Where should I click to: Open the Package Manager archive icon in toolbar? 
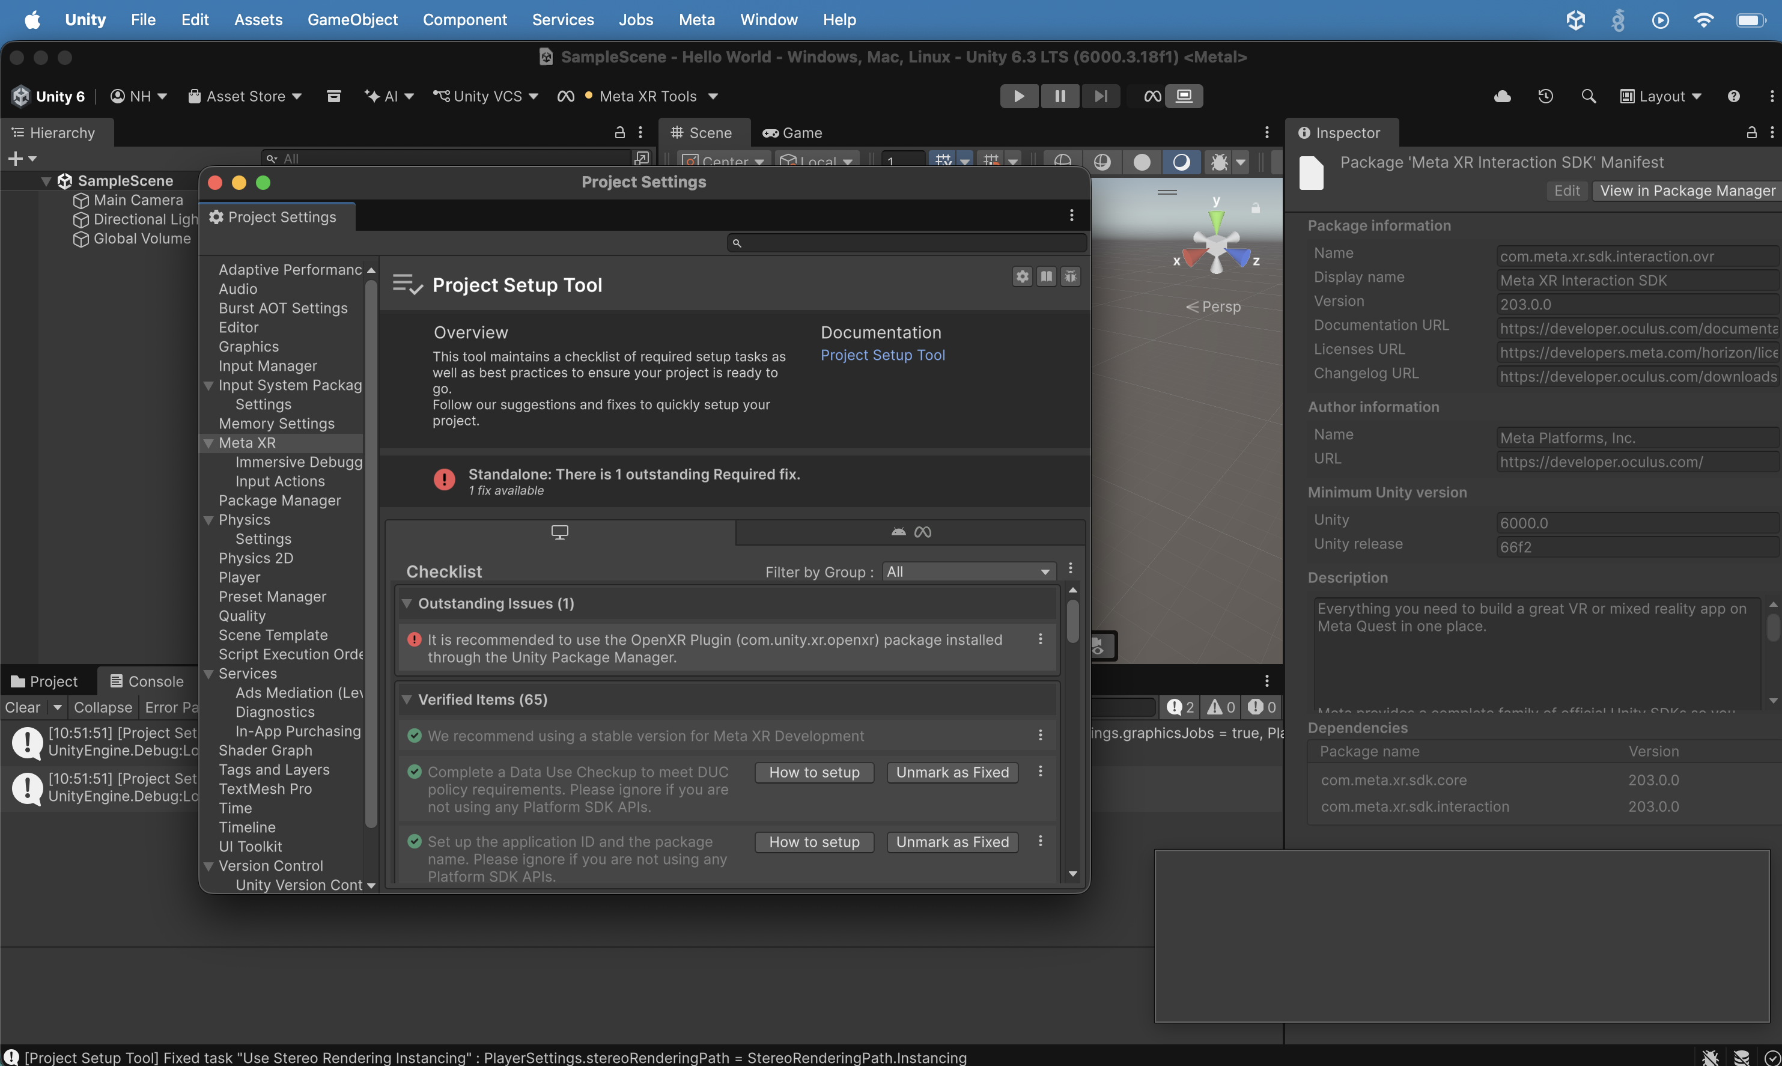point(334,96)
